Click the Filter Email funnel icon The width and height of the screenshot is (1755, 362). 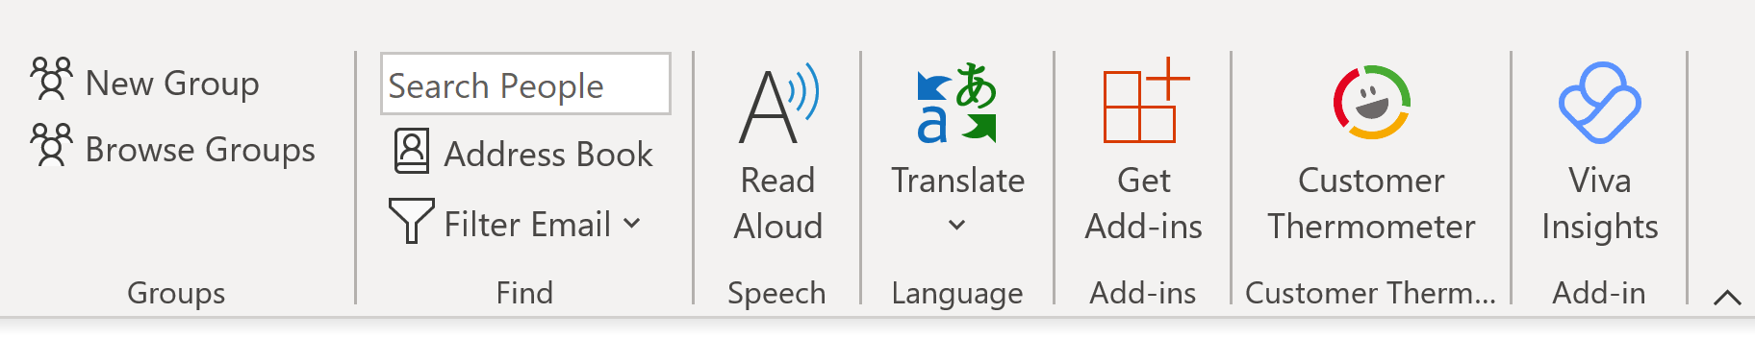coord(411,221)
